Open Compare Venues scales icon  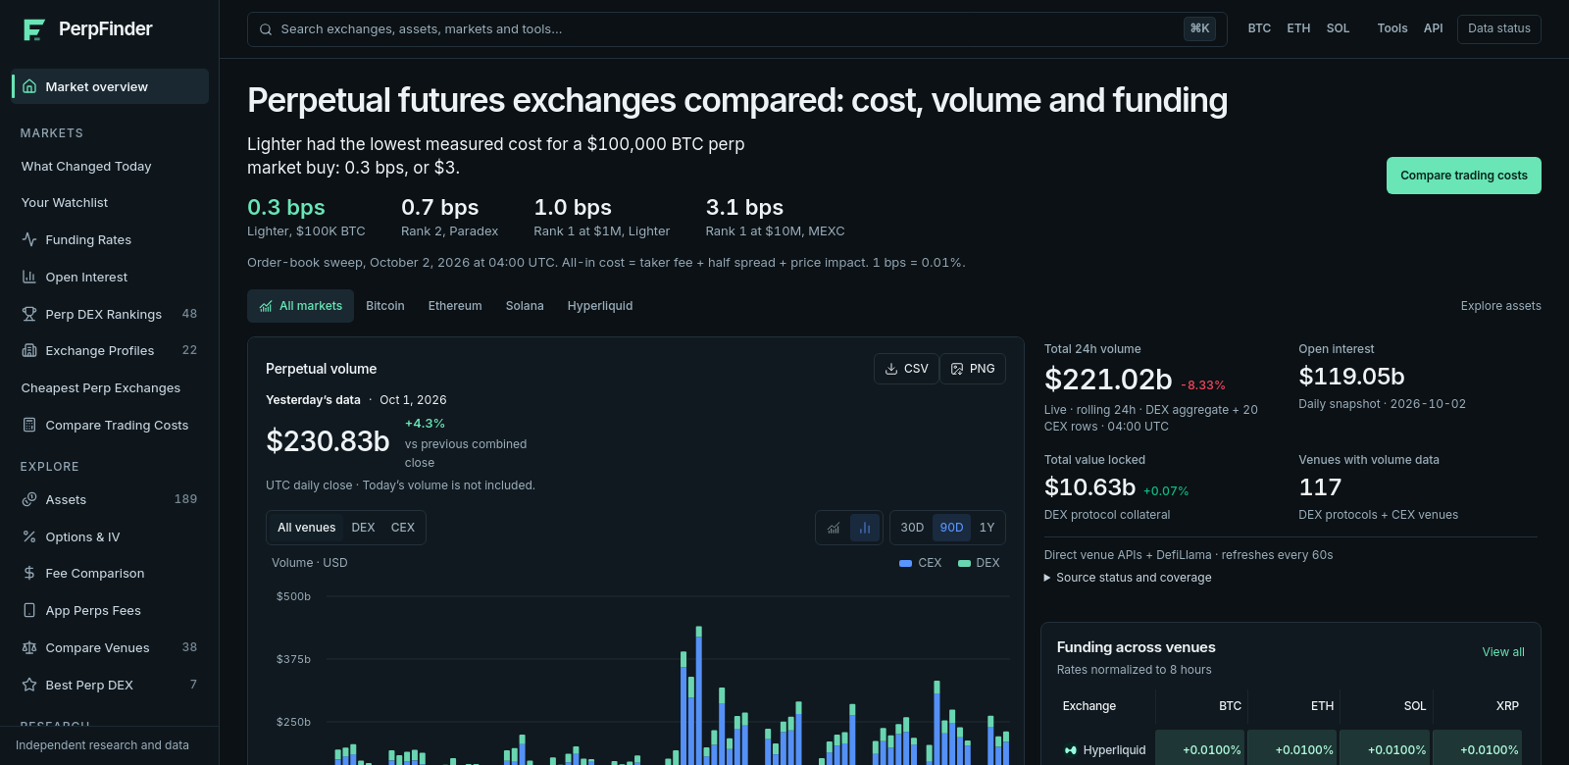(x=29, y=647)
